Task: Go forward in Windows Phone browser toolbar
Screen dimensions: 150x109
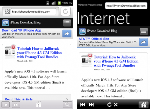Action: tap(92, 104)
